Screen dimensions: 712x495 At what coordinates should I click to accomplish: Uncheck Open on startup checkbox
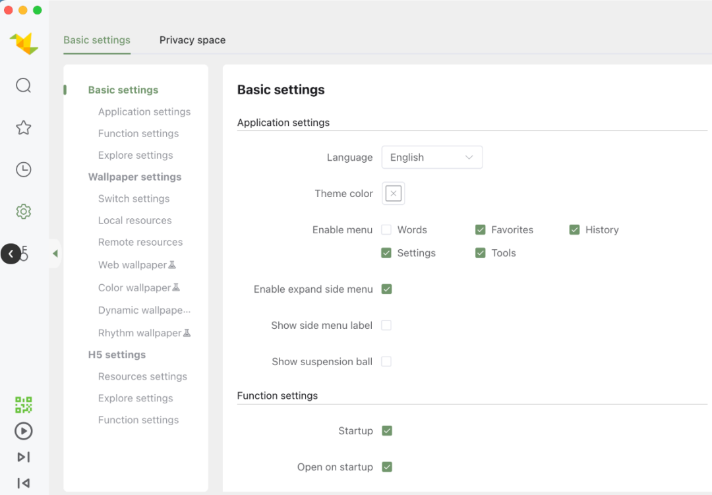click(387, 467)
